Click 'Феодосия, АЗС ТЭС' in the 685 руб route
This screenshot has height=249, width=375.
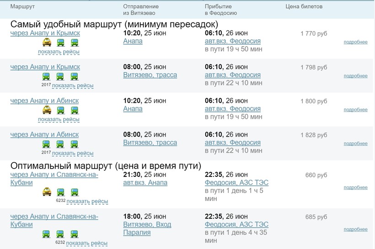click(236, 225)
